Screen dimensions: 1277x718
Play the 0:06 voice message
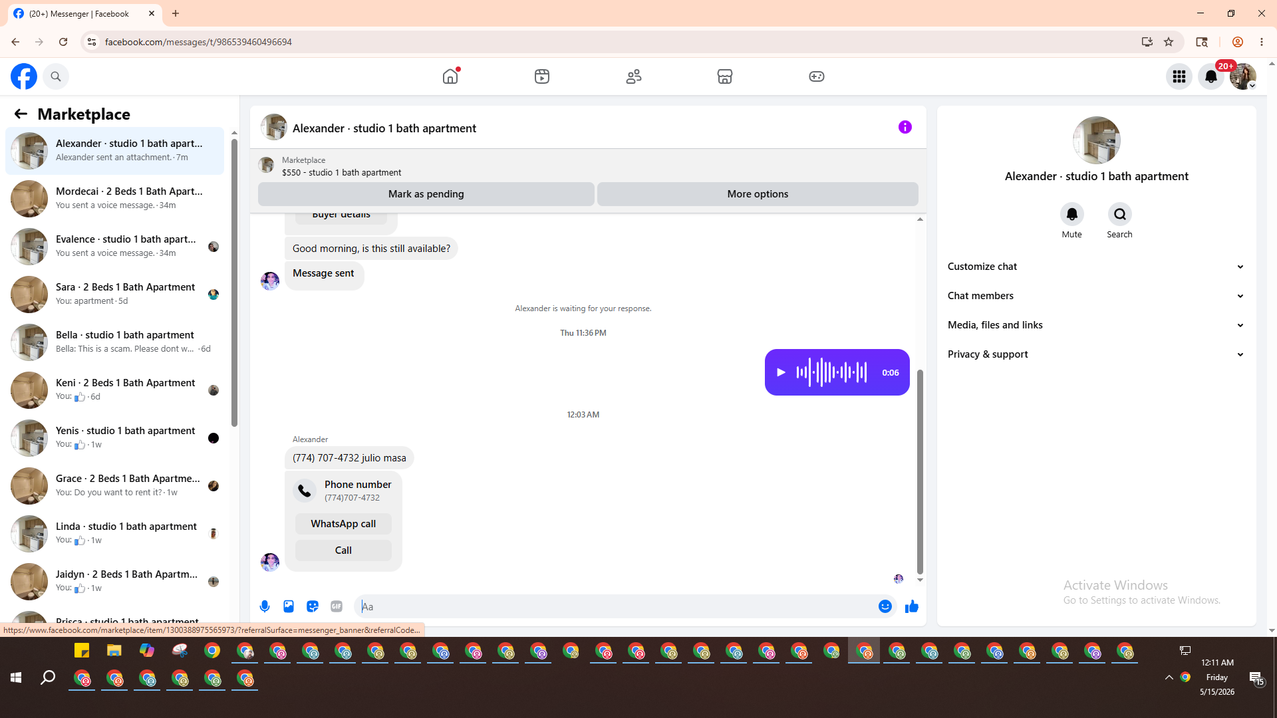781,372
